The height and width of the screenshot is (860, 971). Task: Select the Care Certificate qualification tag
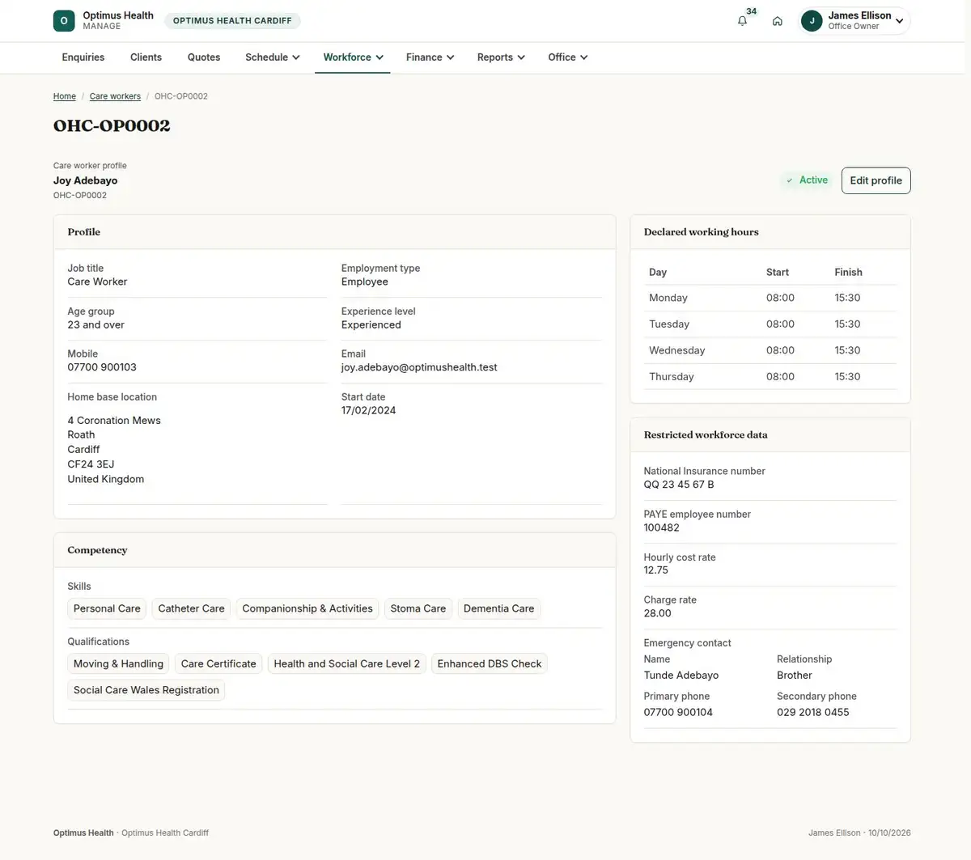[x=218, y=664]
